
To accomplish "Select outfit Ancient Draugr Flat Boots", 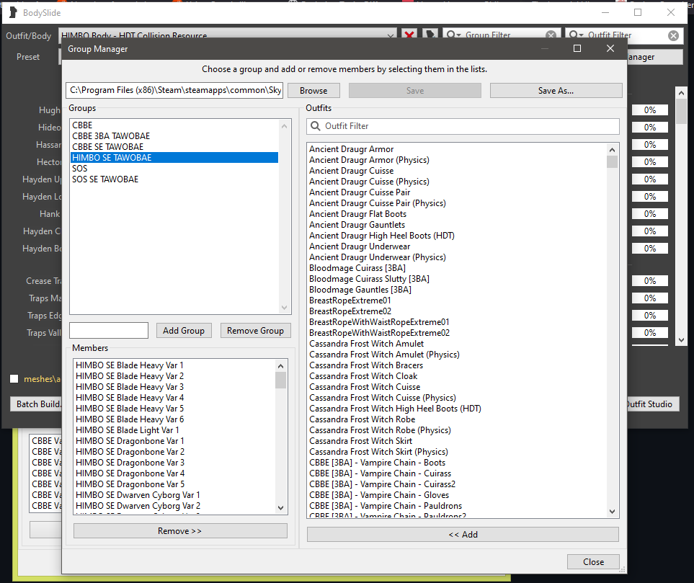I will [x=457, y=214].
